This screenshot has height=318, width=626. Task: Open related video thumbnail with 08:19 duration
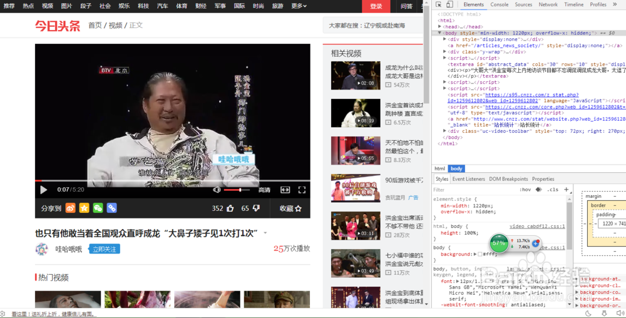[x=356, y=113]
